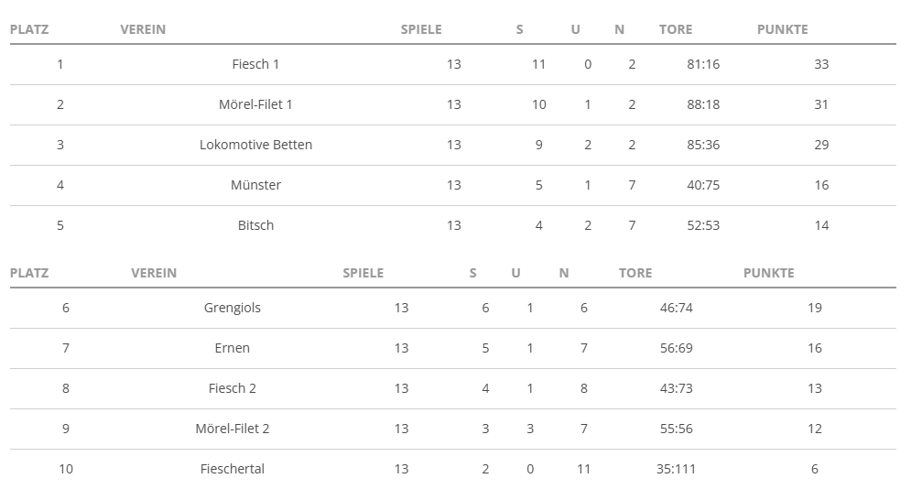The height and width of the screenshot is (500, 911).
Task: Click the Ernen team name
Action: 233,348
